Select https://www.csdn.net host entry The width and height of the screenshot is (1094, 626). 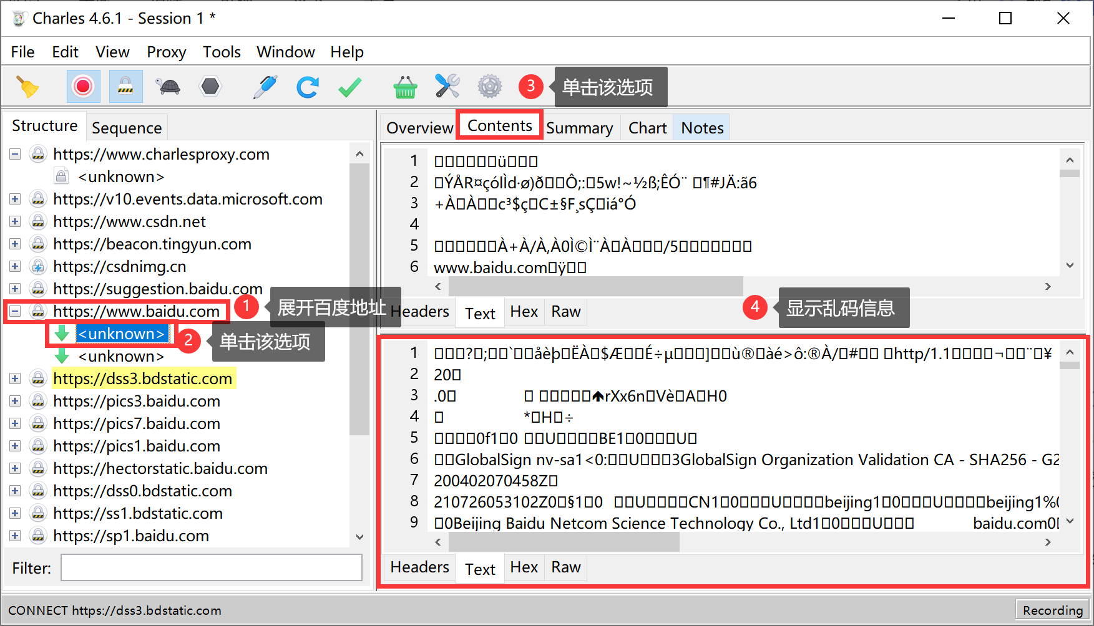pos(129,221)
